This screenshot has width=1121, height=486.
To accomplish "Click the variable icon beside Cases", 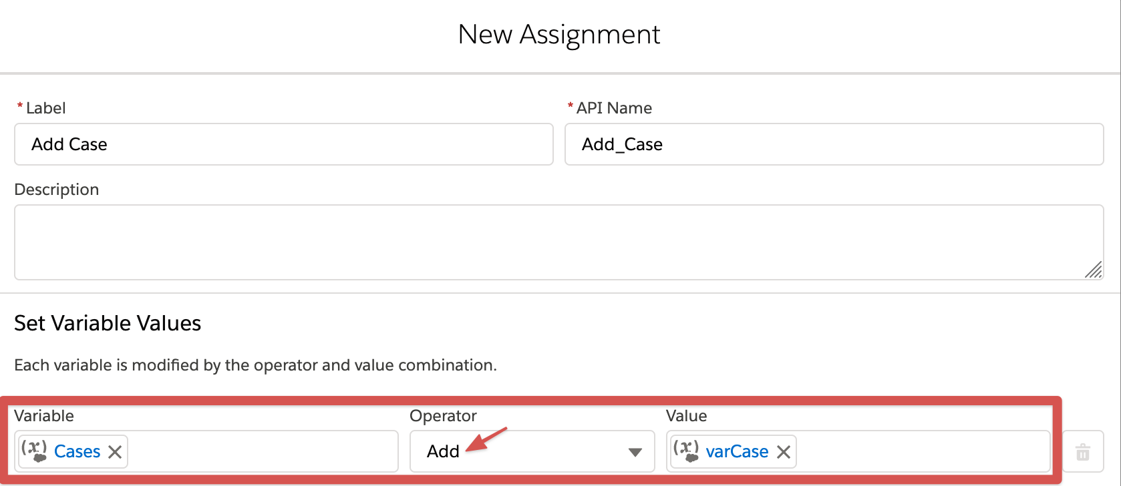I will 33,451.
